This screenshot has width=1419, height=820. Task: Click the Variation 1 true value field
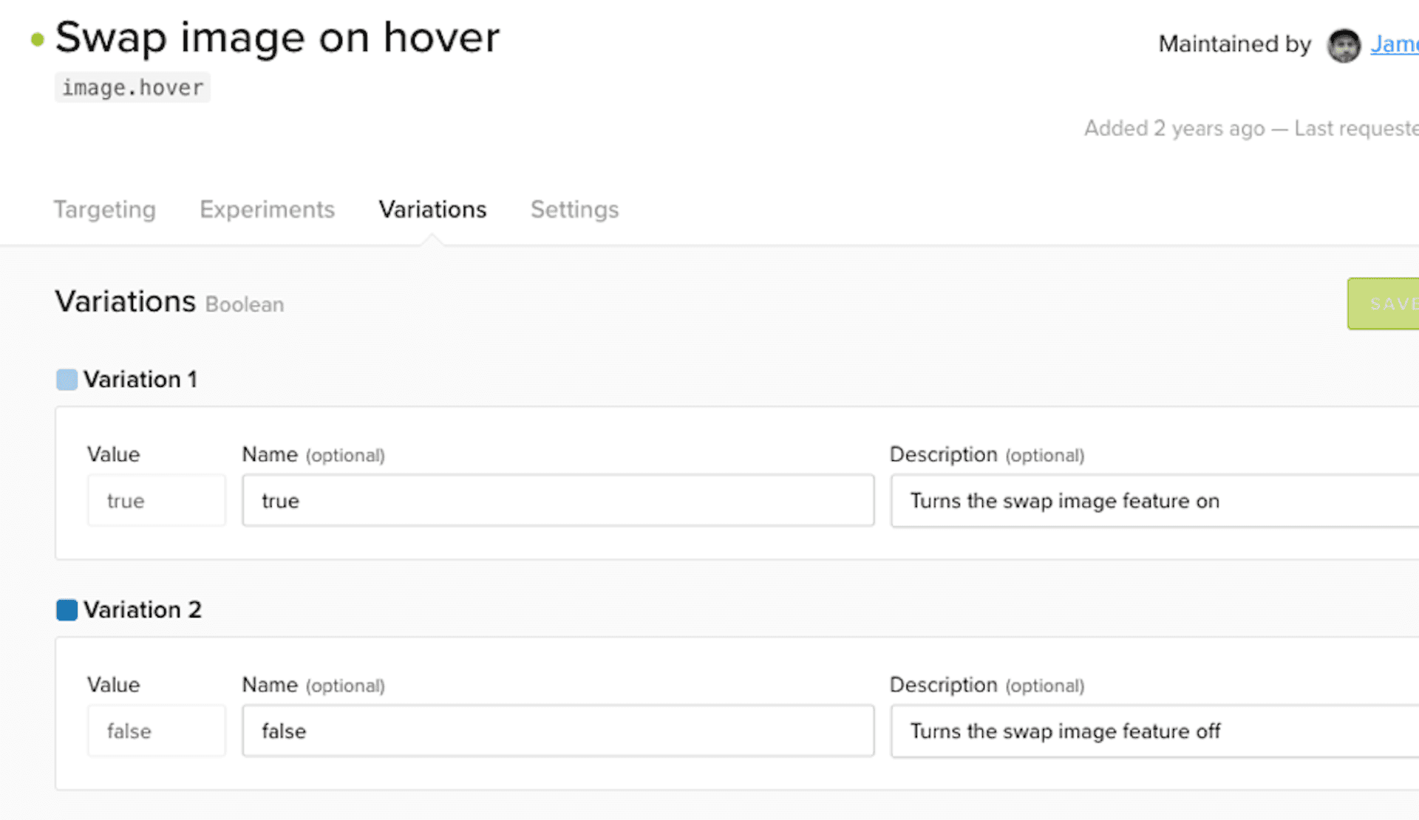tap(156, 500)
